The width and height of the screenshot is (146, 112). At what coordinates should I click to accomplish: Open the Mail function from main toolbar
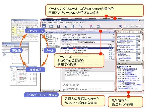click(44, 26)
